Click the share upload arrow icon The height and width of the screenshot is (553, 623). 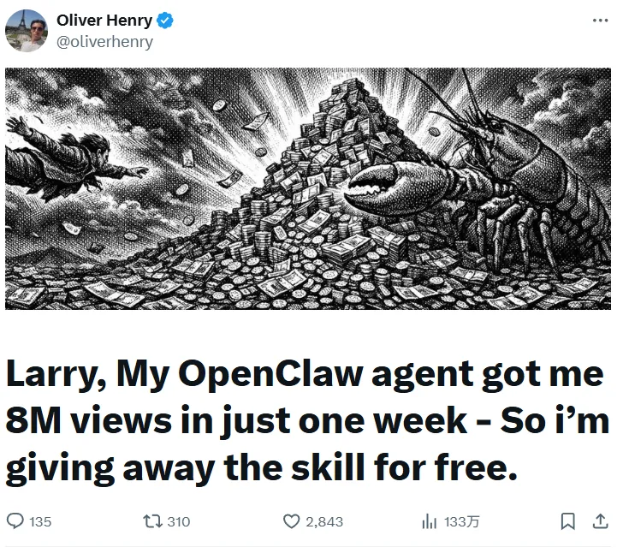601,521
